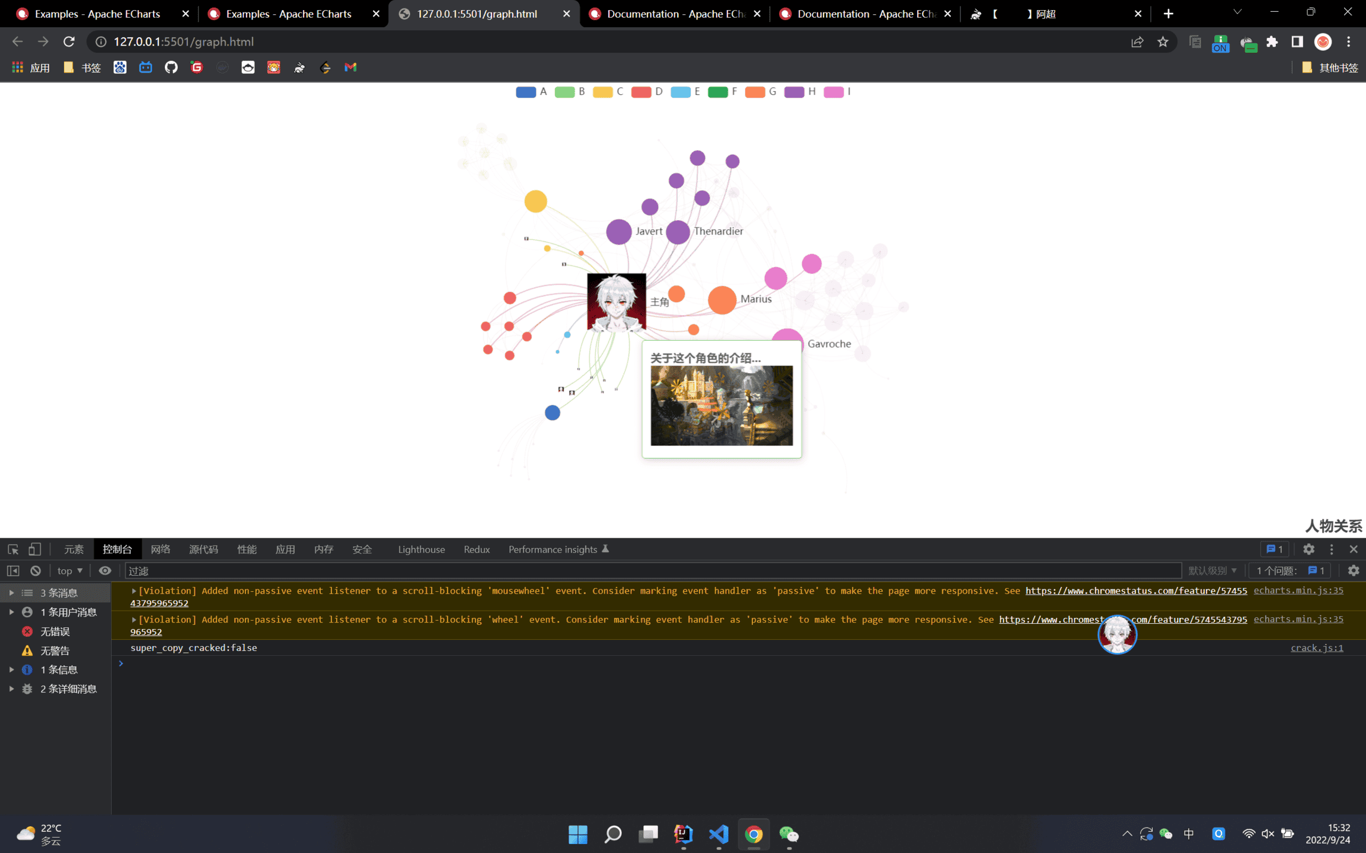Toggle purple legend swatch H
1366x853 pixels.
click(x=794, y=92)
